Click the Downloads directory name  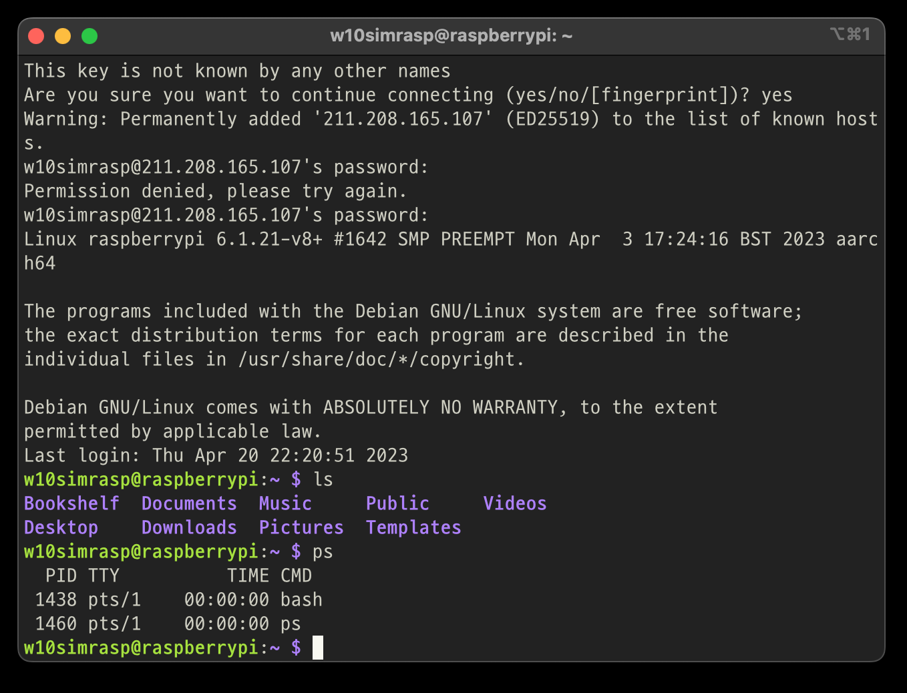189,527
